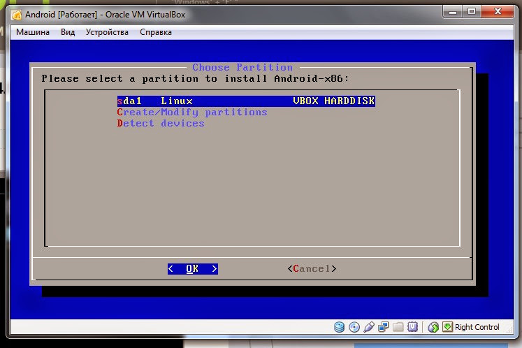The image size is (522, 348).
Task: Select the Detect devices option
Action: 161,124
